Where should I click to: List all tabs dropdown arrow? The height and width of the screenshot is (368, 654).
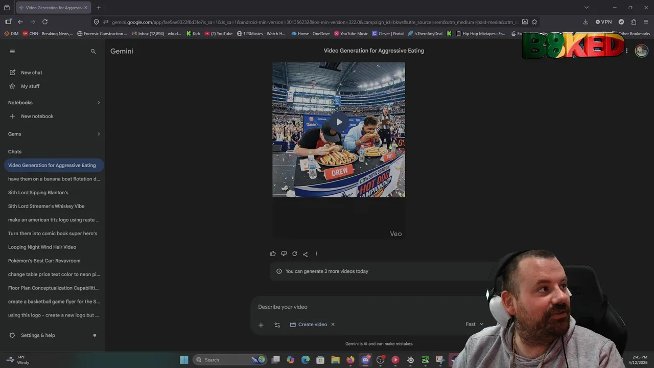(x=587, y=8)
